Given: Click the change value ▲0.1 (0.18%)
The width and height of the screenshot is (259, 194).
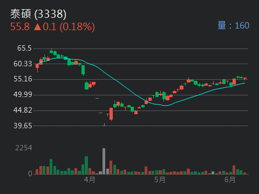Looking at the screenshot, I should (64, 27).
